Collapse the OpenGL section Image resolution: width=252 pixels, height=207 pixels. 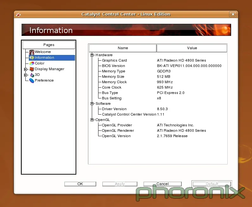pos(92,120)
